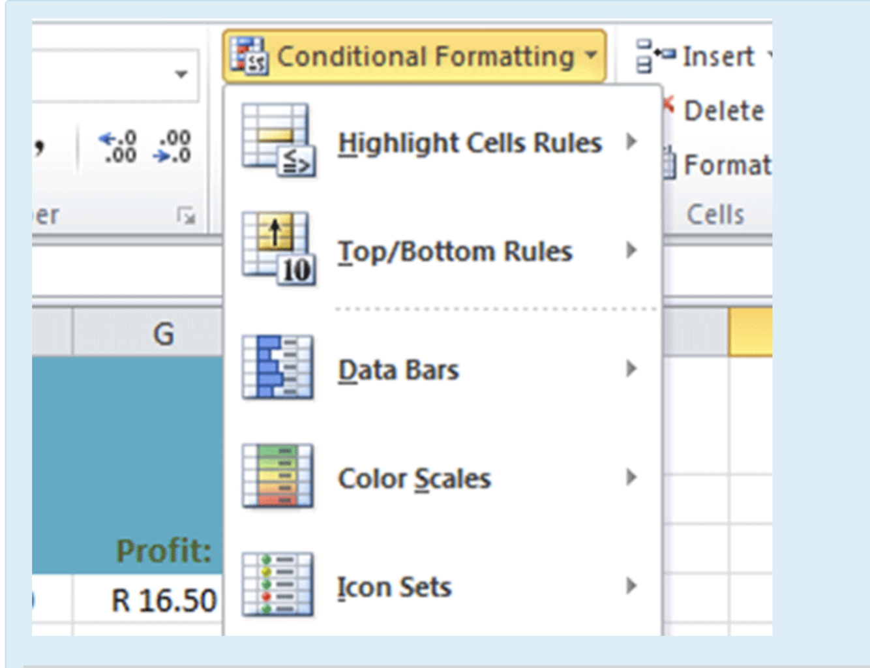
Task: Expand the Color Scales submenu
Action: (x=632, y=477)
